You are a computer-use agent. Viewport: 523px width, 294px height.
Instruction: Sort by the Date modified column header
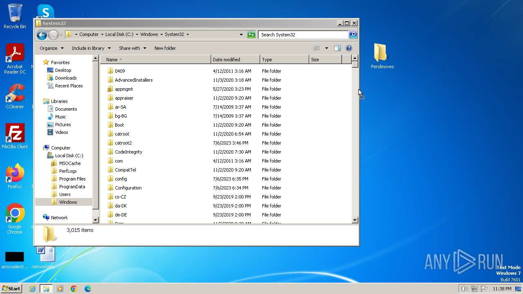235,60
